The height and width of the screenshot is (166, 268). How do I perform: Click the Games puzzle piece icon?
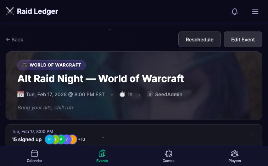coord(168,153)
